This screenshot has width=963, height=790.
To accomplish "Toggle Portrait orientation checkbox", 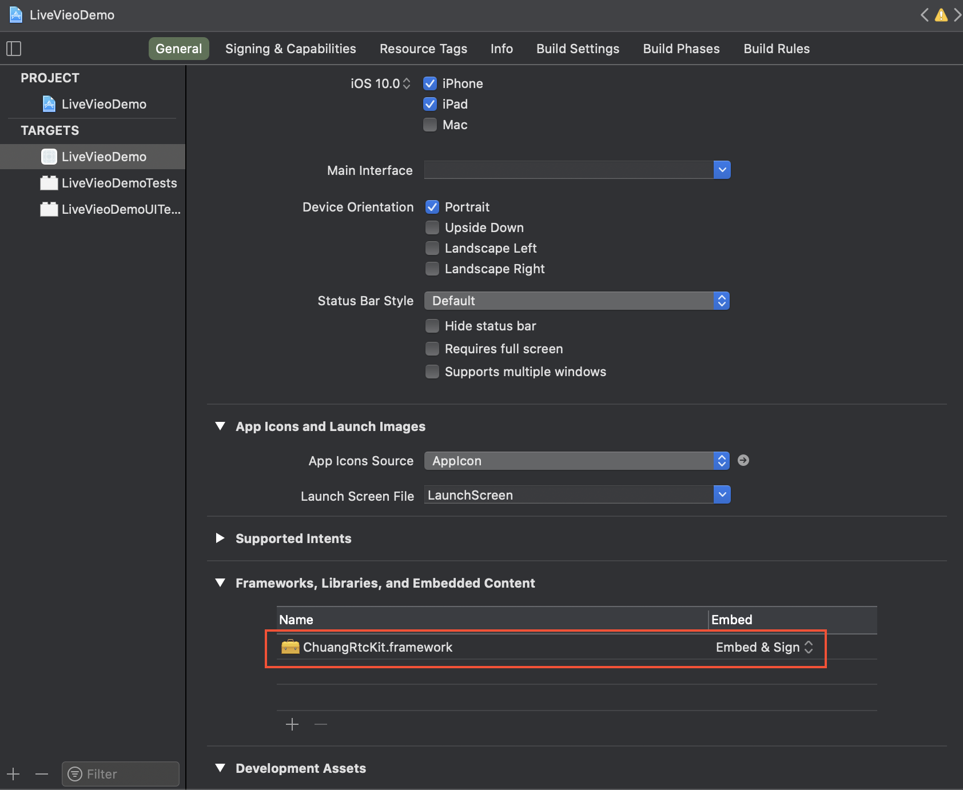I will tap(432, 207).
